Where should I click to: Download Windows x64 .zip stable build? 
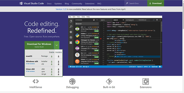click(52, 64)
